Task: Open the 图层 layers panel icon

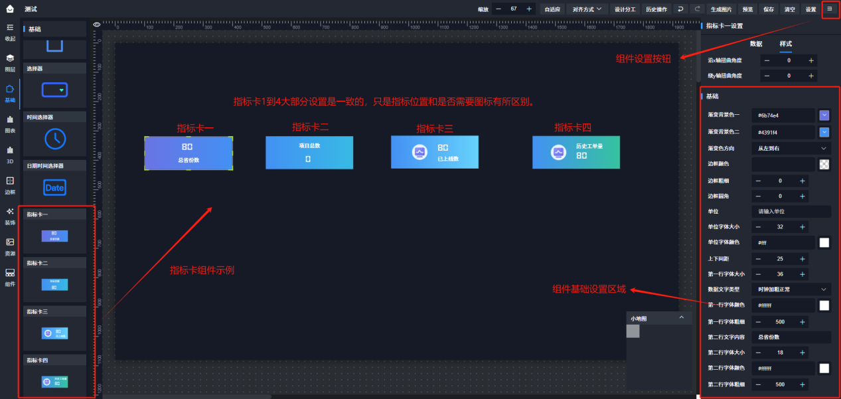Action: point(10,58)
